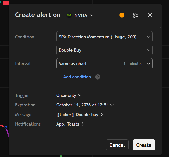Open the Double Buy signal dropdown
Image resolution: width=169 pixels, height=157 pixels.
pos(105,50)
